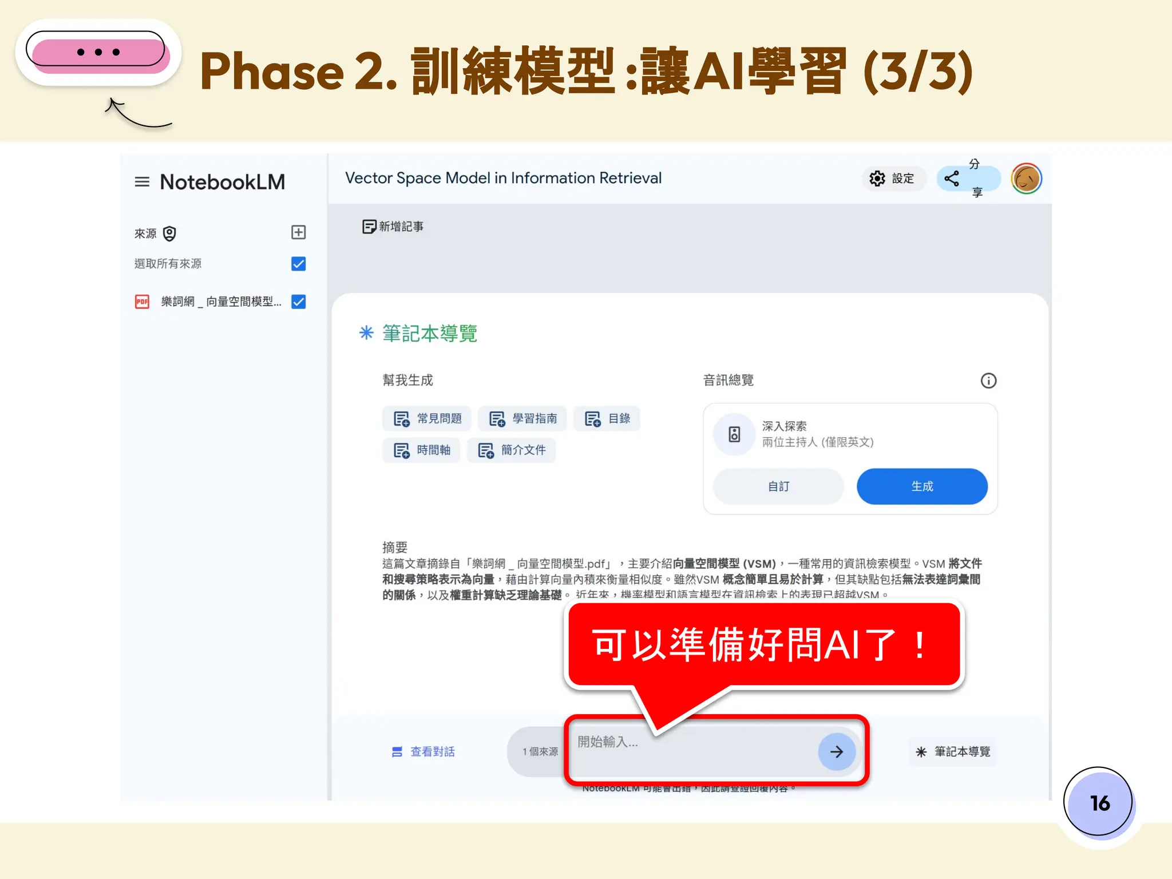Image resolution: width=1172 pixels, height=879 pixels.
Task: Toggle the 選取所有來源 checkbox
Action: point(298,263)
